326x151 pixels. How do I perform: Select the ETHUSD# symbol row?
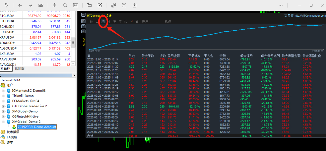pyautogui.click(x=36, y=21)
